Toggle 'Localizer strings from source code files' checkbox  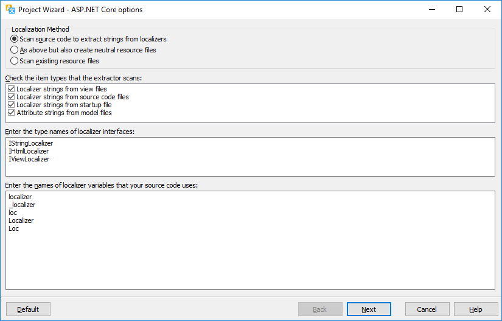pyautogui.click(x=11, y=97)
